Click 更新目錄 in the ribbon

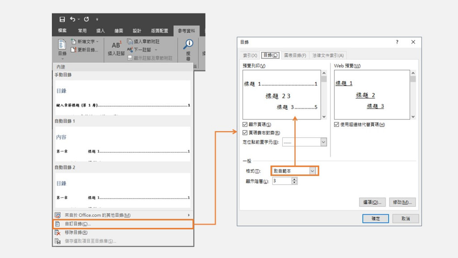(85, 50)
